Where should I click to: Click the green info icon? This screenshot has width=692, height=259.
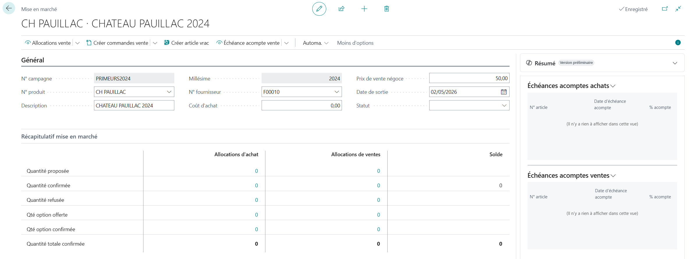[x=678, y=43]
